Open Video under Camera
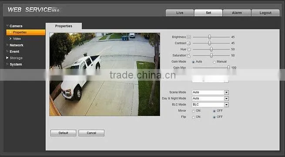285x157 pixels. pos(17,39)
